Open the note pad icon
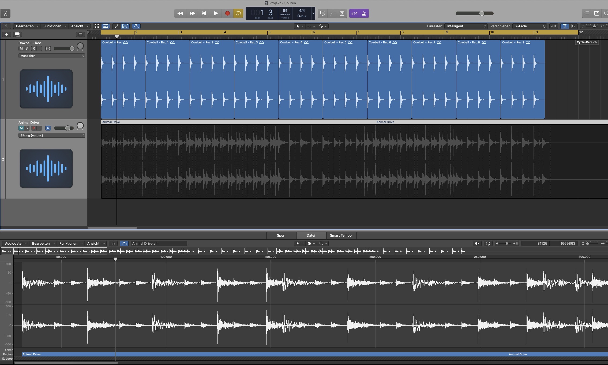The image size is (608, 365). (x=597, y=13)
